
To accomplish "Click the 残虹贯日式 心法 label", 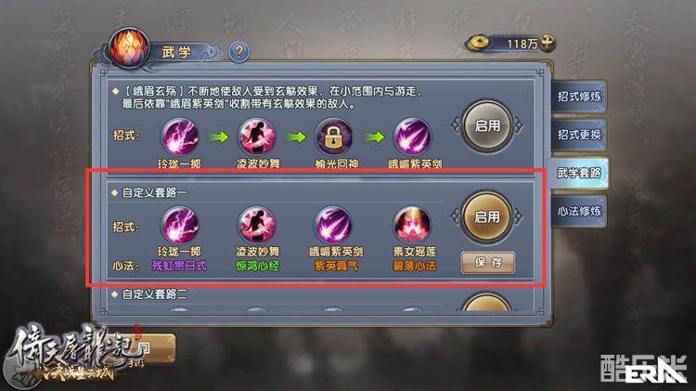I will point(179,266).
